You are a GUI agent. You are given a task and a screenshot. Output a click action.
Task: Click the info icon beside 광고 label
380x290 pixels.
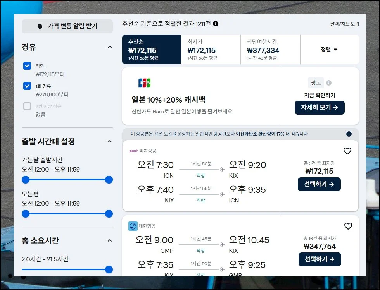(x=329, y=83)
